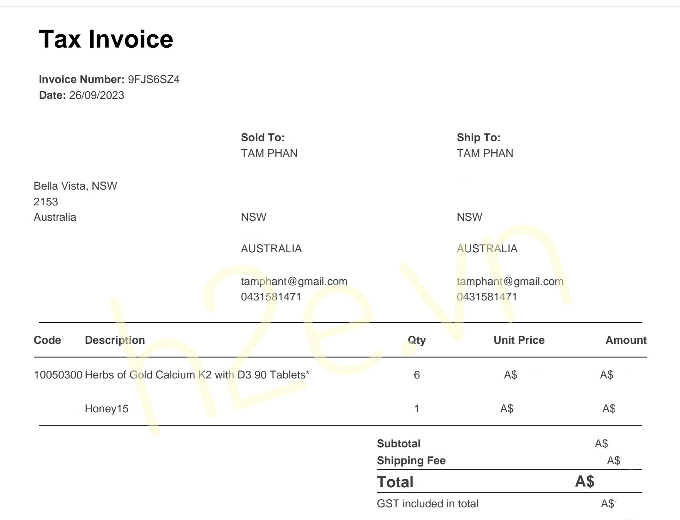Click the Invoice Number label
This screenshot has width=680, height=520.
tap(82, 80)
